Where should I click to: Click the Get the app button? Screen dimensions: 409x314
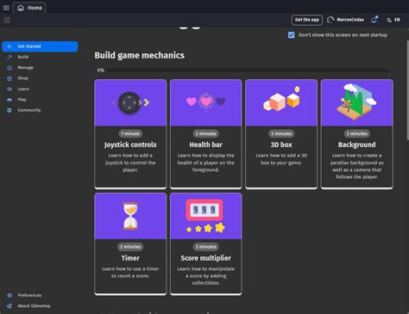306,20
